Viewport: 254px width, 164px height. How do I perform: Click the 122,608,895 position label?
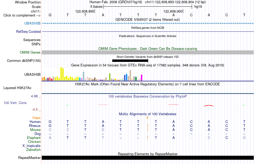(84, 11)
